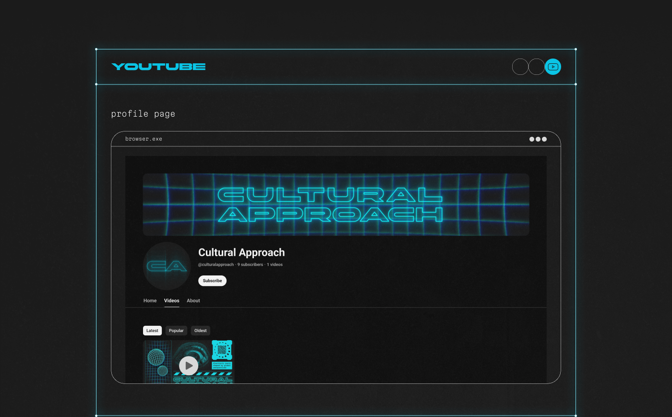Viewport: 672px width, 417px height.
Task: Open the About tab
Action: [193, 301]
